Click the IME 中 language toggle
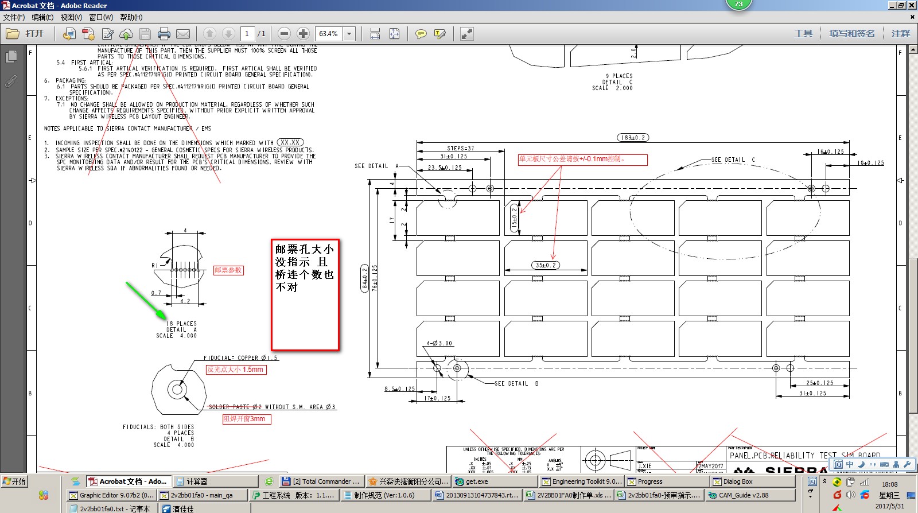918x513 pixels. coord(850,464)
